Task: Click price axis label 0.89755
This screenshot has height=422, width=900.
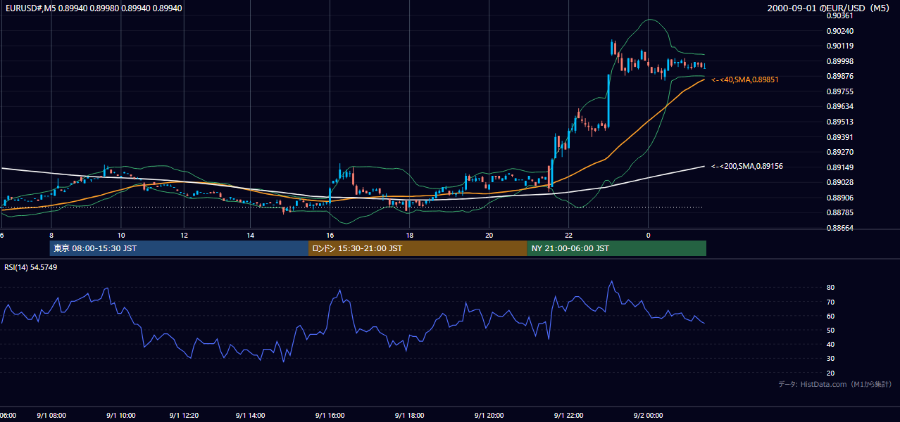Action: pyautogui.click(x=839, y=91)
